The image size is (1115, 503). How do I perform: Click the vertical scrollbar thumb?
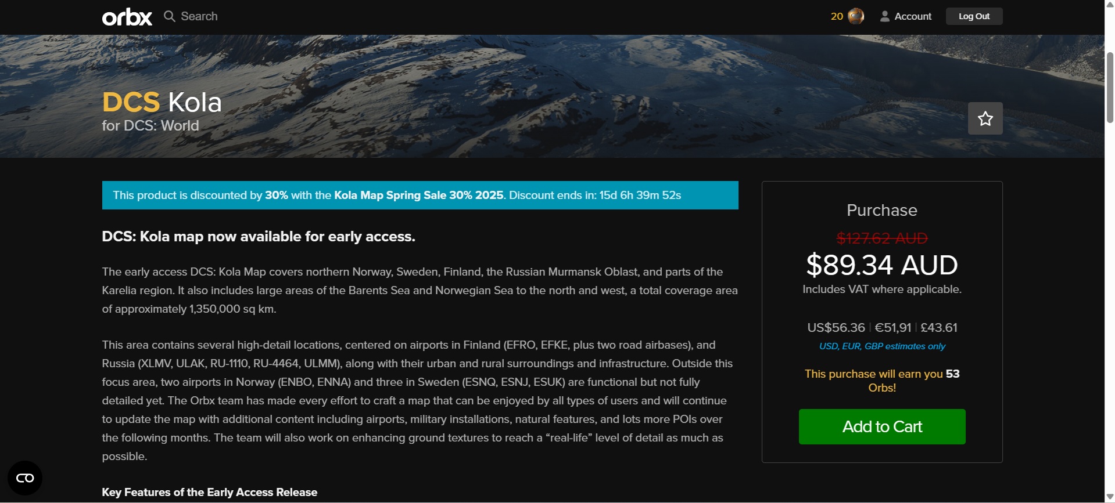[1110, 87]
